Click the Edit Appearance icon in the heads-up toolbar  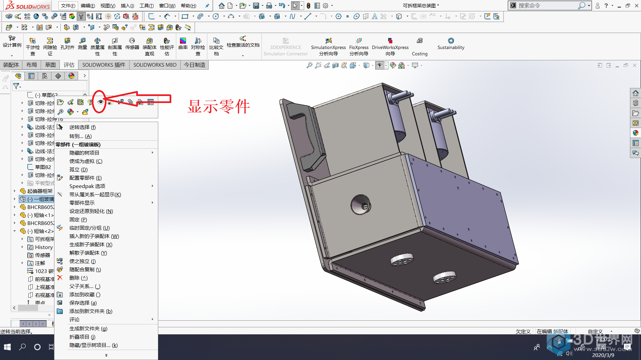pyautogui.click(x=393, y=66)
